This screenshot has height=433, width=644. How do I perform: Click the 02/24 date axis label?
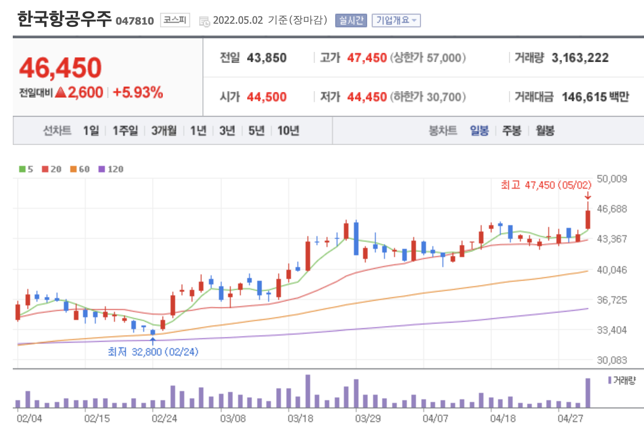click(164, 418)
